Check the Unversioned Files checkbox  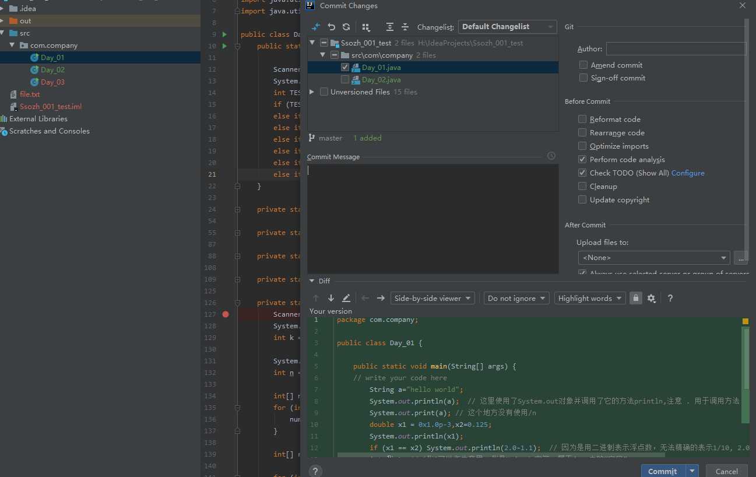click(x=324, y=92)
